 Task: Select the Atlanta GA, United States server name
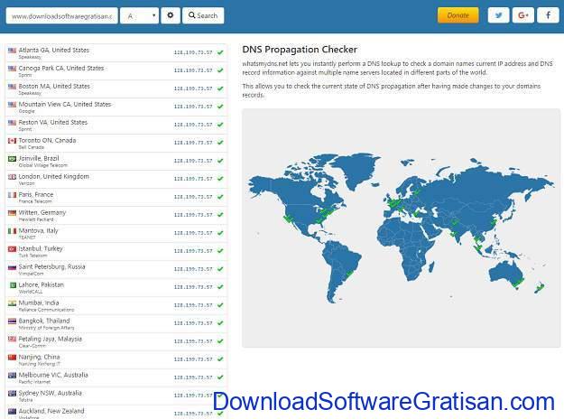point(54,50)
